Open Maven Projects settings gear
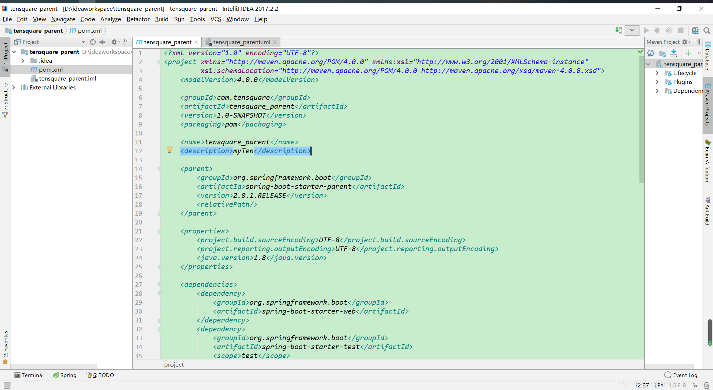Viewport: 713px width, 390px height. pyautogui.click(x=686, y=42)
